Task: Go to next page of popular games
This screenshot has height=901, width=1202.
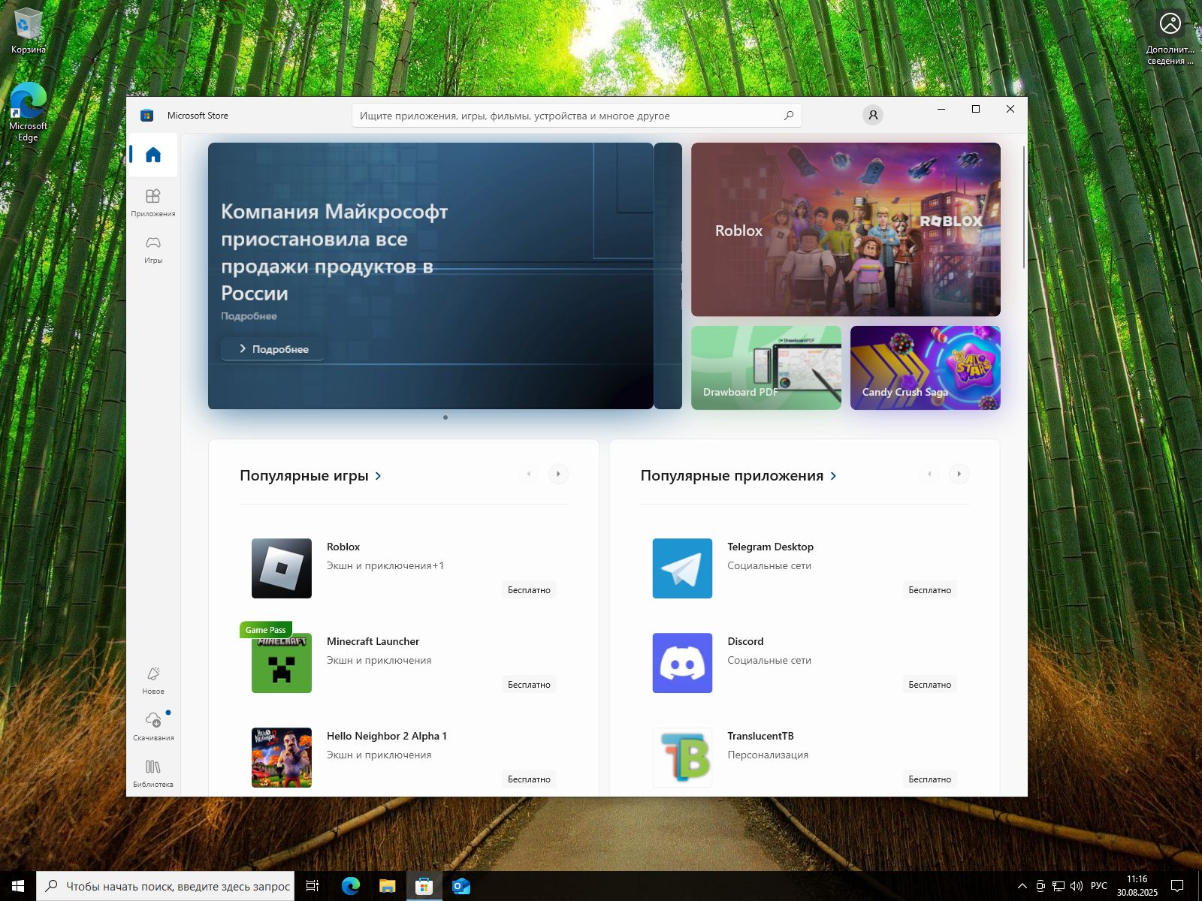Action: click(558, 474)
